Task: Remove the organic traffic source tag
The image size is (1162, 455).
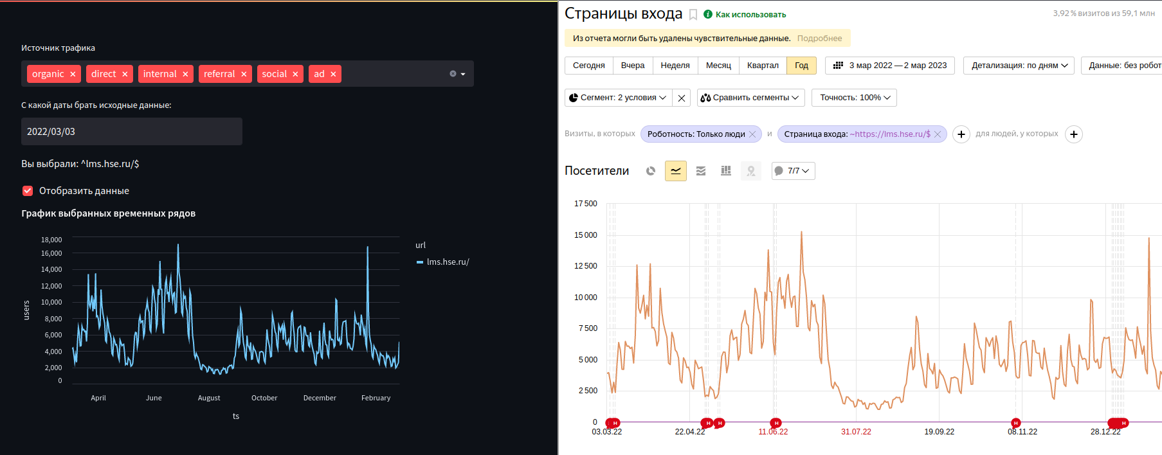Action: pos(73,75)
